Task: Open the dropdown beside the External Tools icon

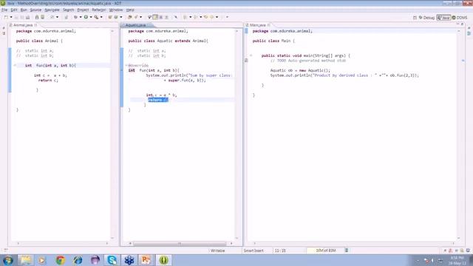Action: (x=101, y=17)
